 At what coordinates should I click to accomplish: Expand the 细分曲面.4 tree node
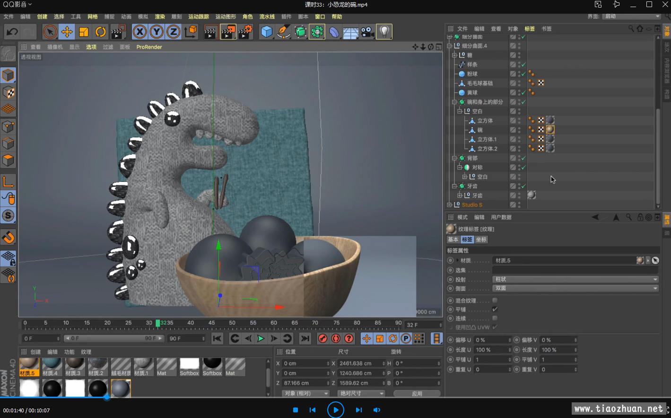[450, 46]
